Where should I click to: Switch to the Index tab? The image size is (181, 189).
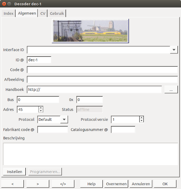(8, 13)
